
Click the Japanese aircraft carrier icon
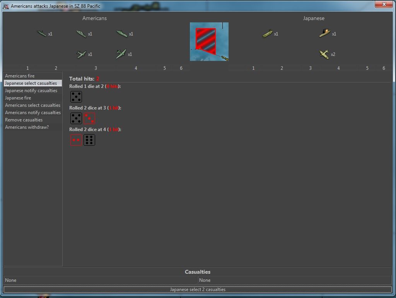tap(267, 34)
